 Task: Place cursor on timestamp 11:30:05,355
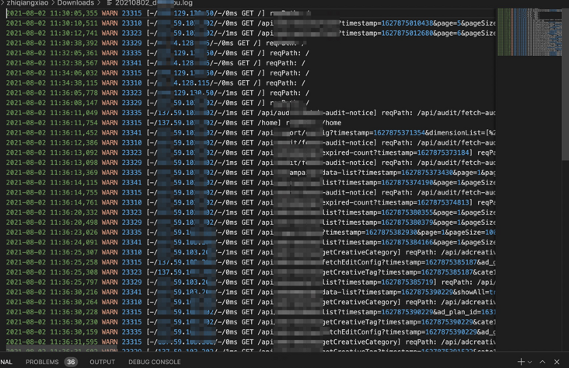pos(74,13)
